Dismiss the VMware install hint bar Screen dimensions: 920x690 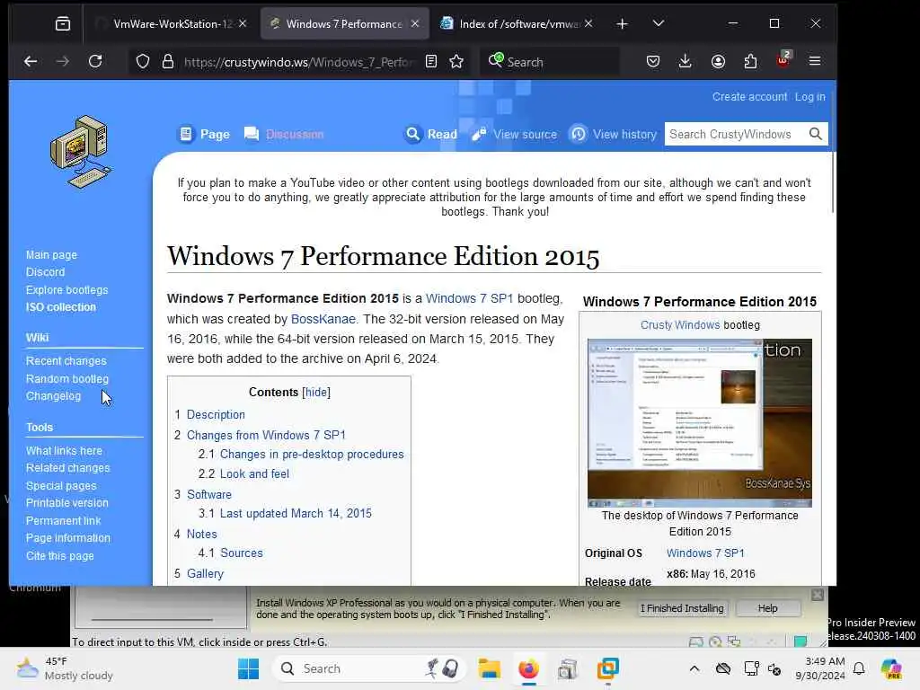click(x=818, y=595)
